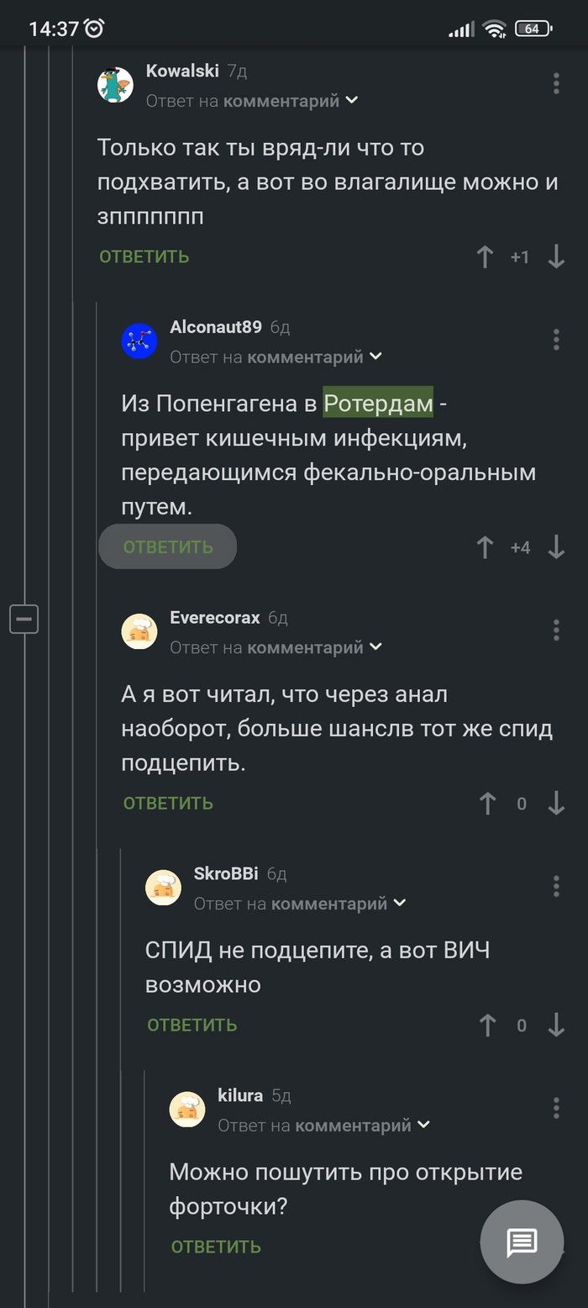The height and width of the screenshot is (1308, 588).
Task: Reply to SkroBBi's comment
Action: (192, 1025)
